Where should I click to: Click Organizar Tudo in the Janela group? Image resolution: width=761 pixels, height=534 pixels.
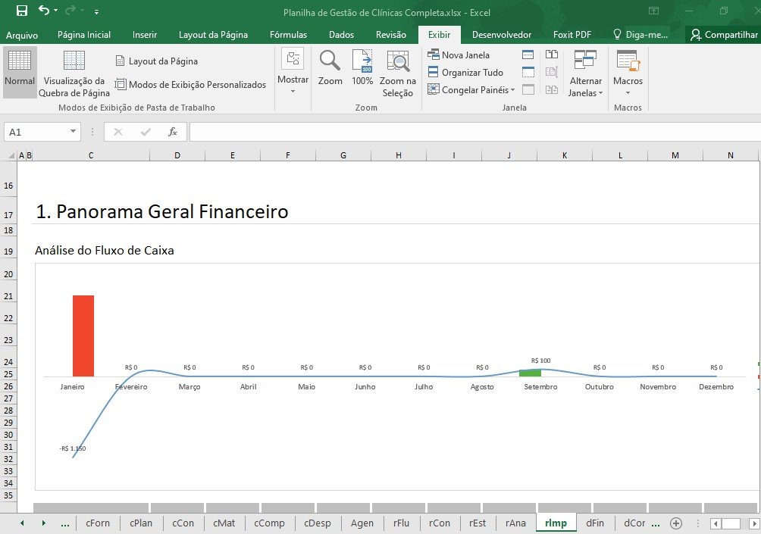click(465, 72)
